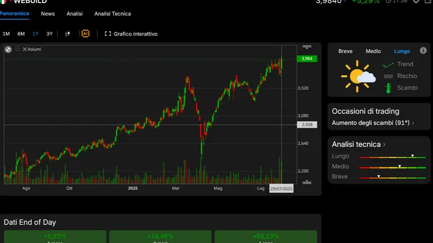Click the 2025 year label on axis
Screen dimensions: 433x243
(x=133, y=188)
